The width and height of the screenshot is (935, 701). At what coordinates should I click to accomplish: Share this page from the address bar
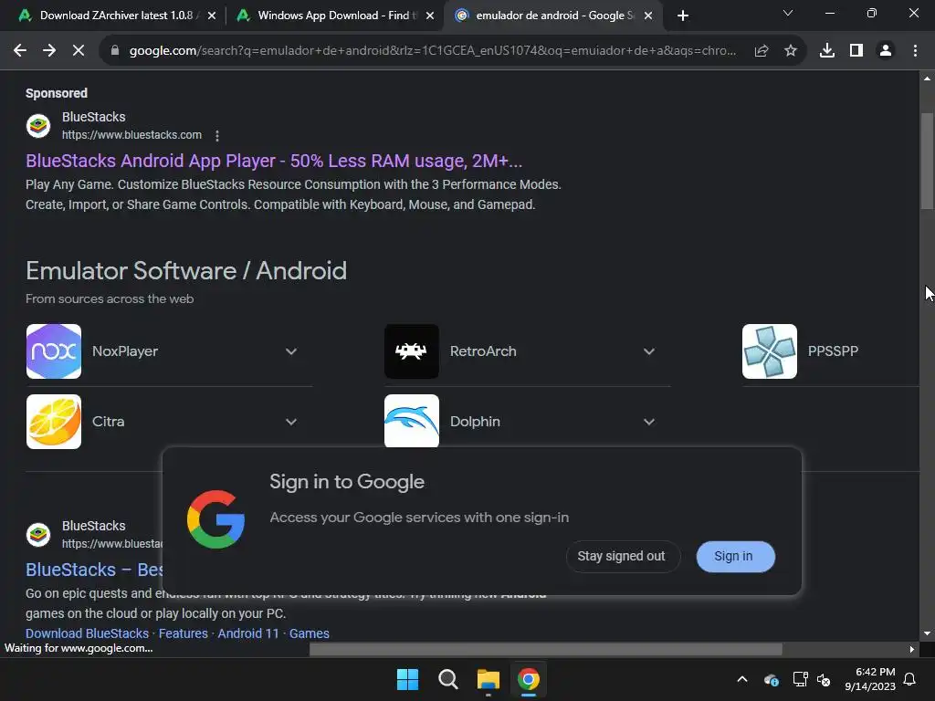coord(762,51)
